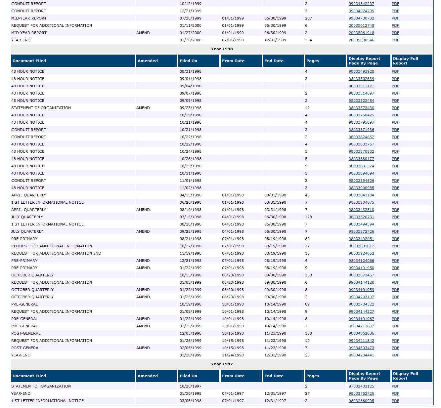Screen dimensions: 441x408
Task: Open report link 99034191959
Action: 361,290
